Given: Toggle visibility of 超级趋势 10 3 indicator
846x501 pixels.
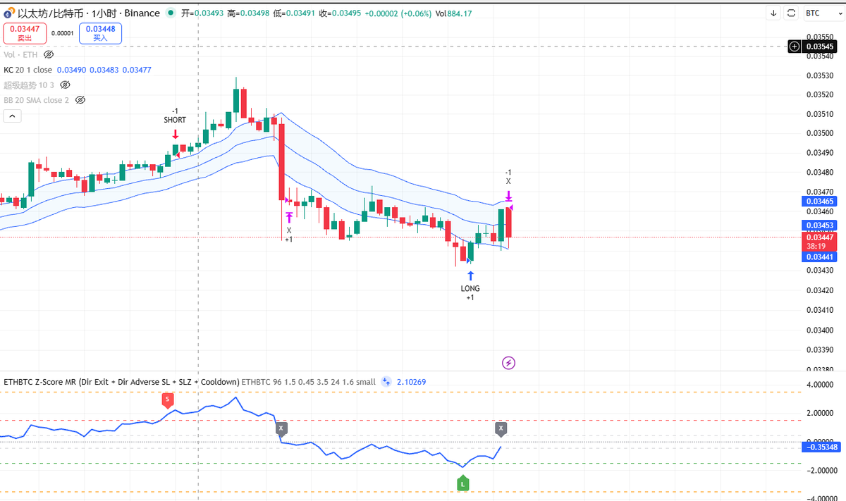Looking at the screenshot, I should pos(65,85).
